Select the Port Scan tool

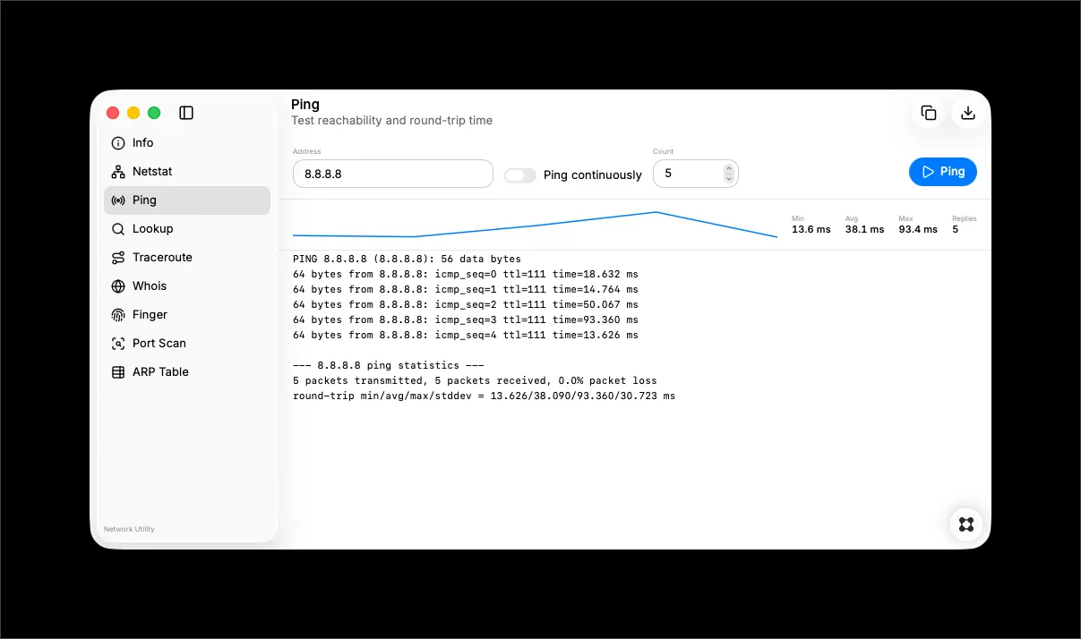187,344
